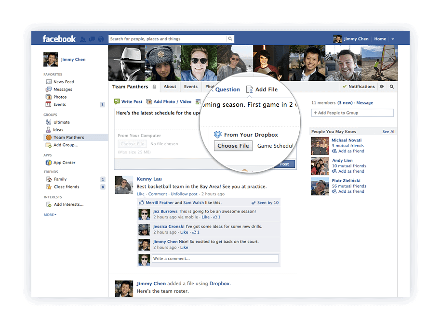Click the Add Photo / Video icon
Viewport: 441px width, 328px height.
click(x=150, y=101)
